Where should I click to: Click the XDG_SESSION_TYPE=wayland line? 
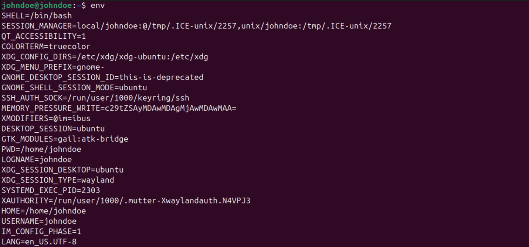(58, 180)
